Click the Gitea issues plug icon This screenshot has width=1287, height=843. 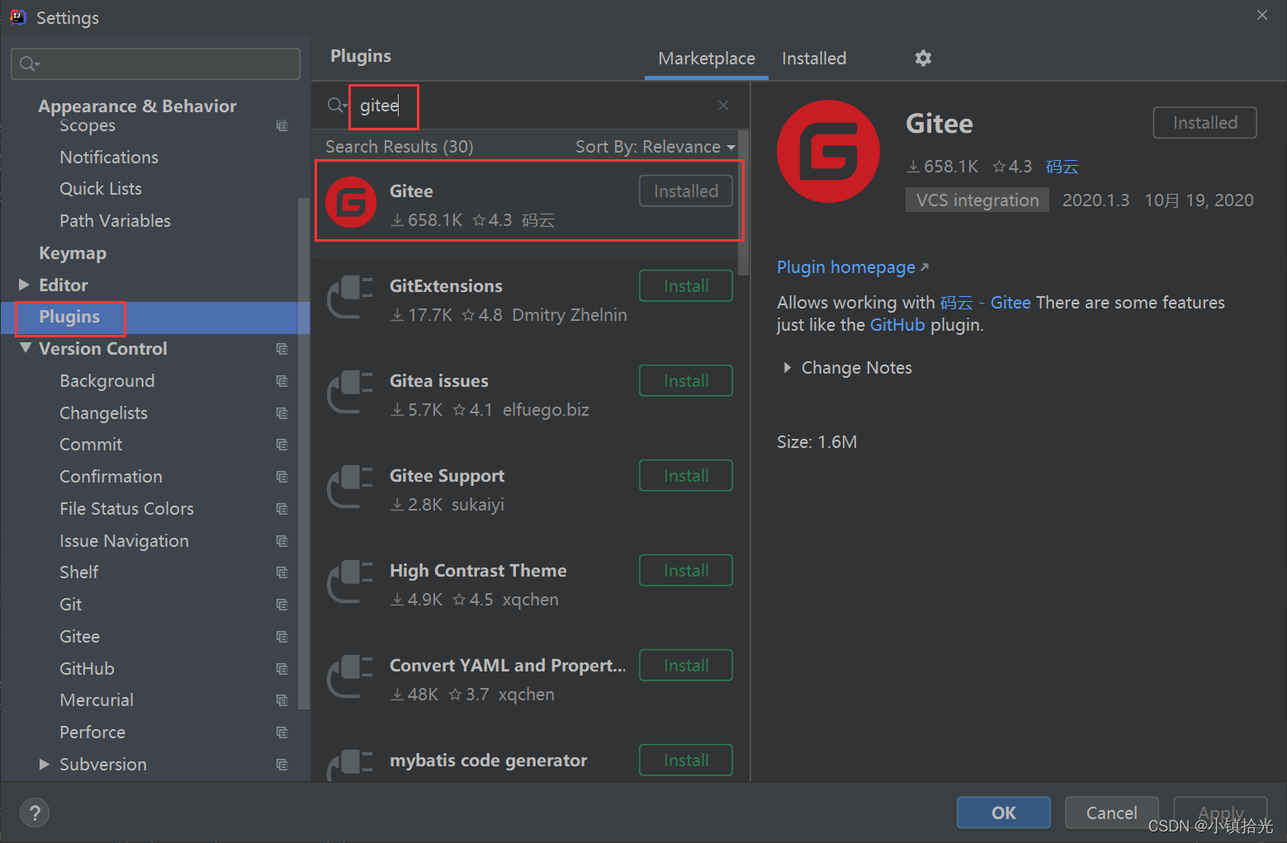[351, 392]
